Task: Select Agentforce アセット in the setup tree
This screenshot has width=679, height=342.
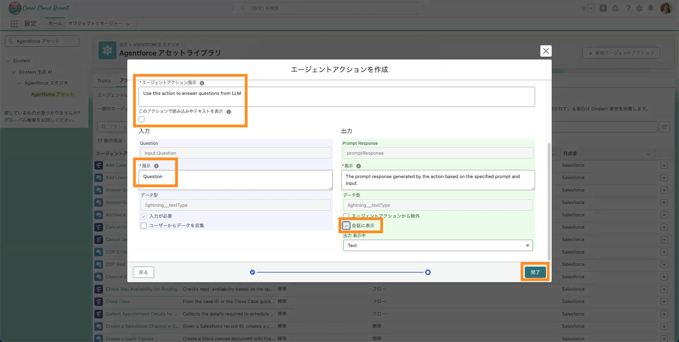Action: tap(53, 95)
